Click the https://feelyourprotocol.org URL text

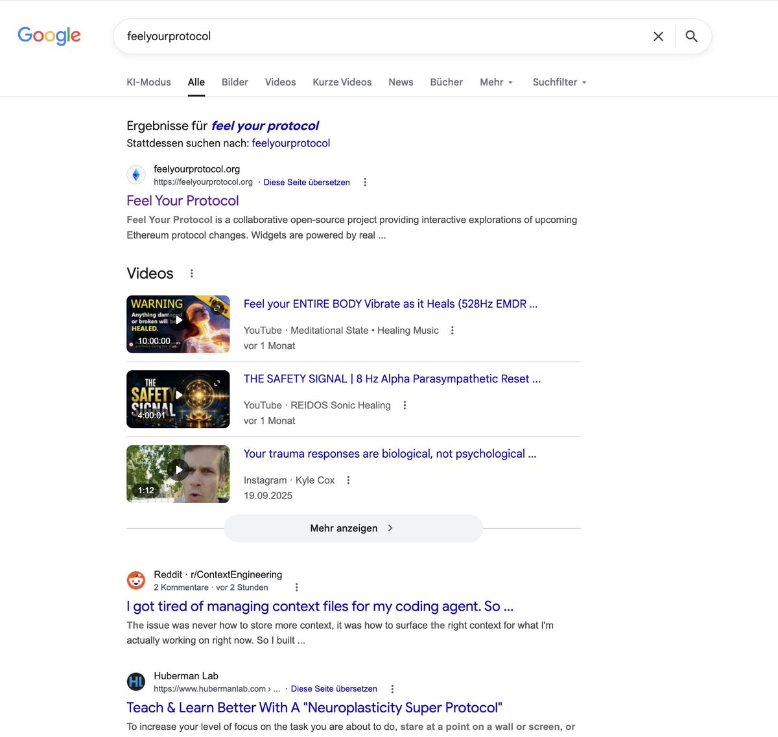coord(203,182)
